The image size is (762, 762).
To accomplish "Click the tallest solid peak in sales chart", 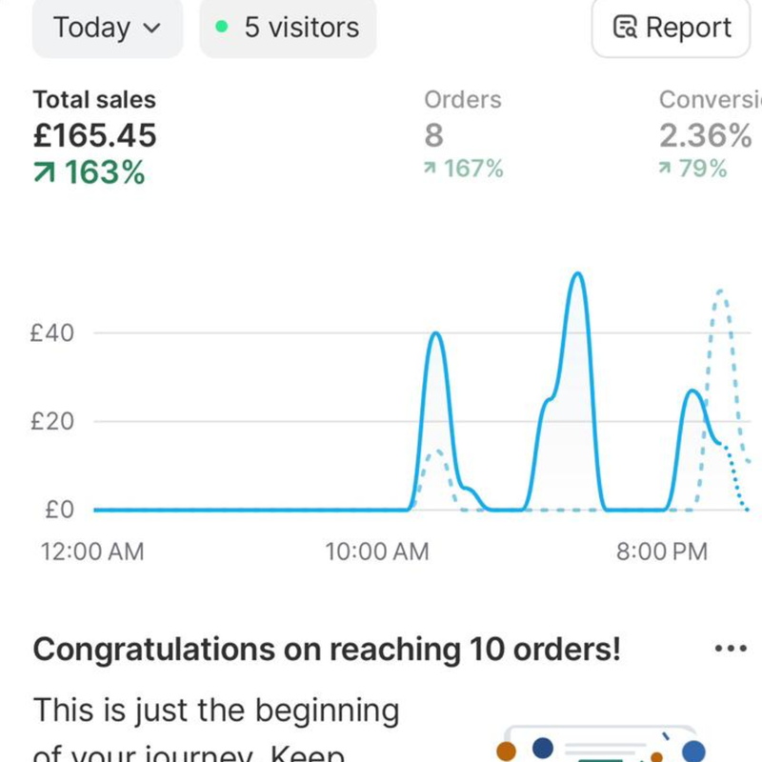I will 577,276.
